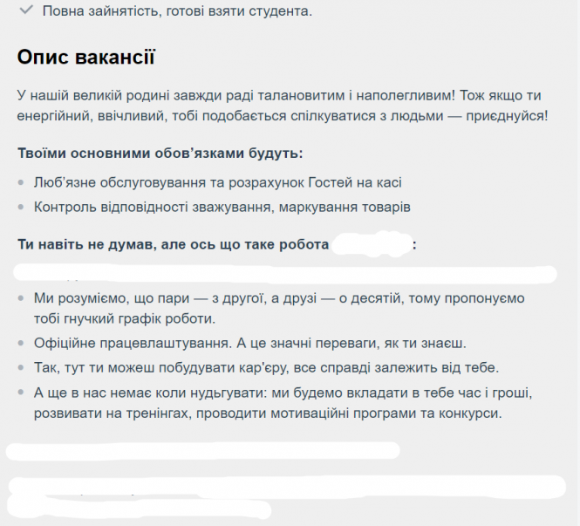The height and width of the screenshot is (526, 580).
Task: Select the line ending with приєднуйся!
Action: coord(281,115)
